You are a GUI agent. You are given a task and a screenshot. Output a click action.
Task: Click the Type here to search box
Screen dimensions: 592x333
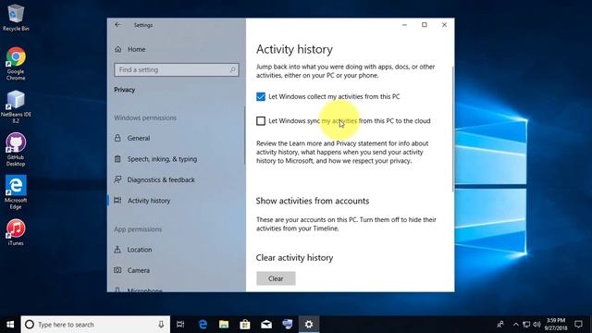tap(95, 325)
